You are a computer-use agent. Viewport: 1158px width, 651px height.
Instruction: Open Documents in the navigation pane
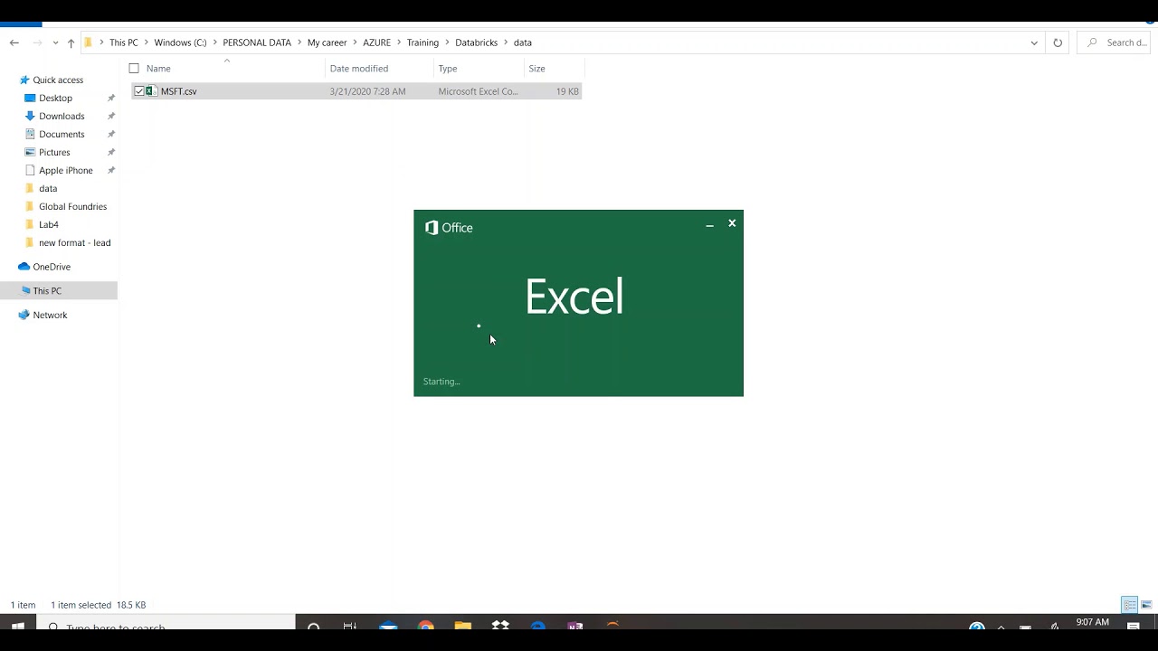pyautogui.click(x=62, y=134)
